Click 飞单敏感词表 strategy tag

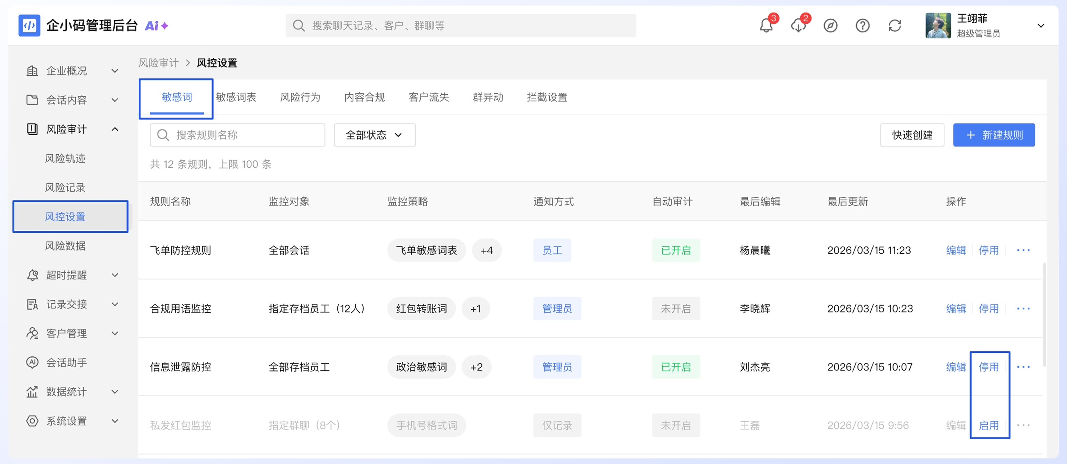[x=426, y=250]
